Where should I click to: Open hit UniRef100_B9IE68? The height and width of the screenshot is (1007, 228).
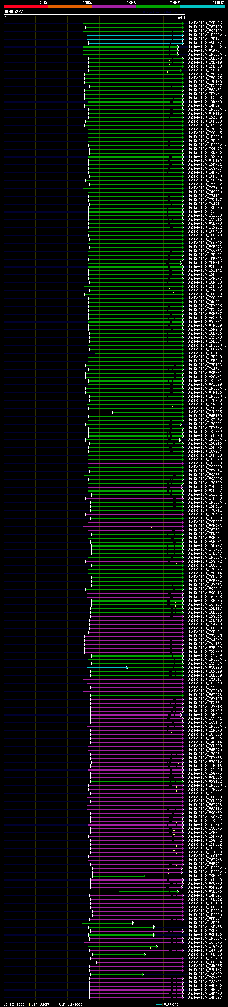click(204, 467)
